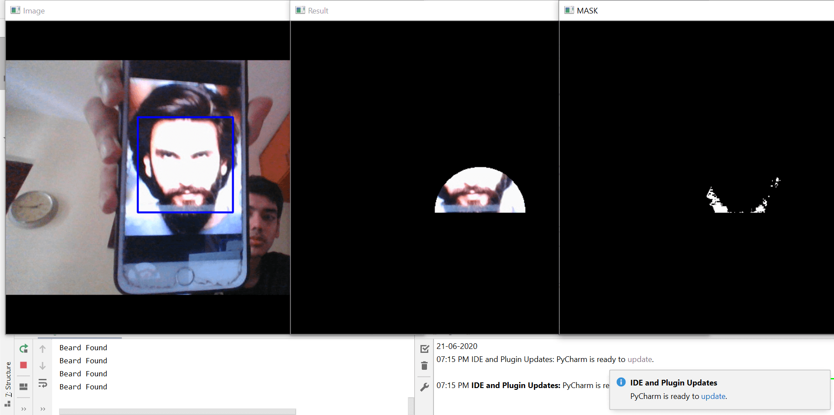Click the IDE and Plugin Updates popup title

tap(673, 383)
